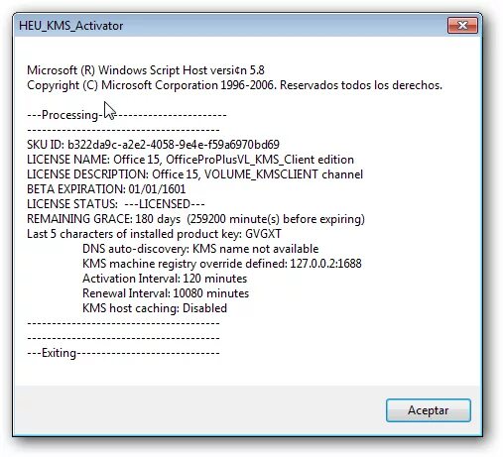The width and height of the screenshot is (503, 457).
Task: Click the Activation Interval 120 minutes text
Action: point(165,279)
